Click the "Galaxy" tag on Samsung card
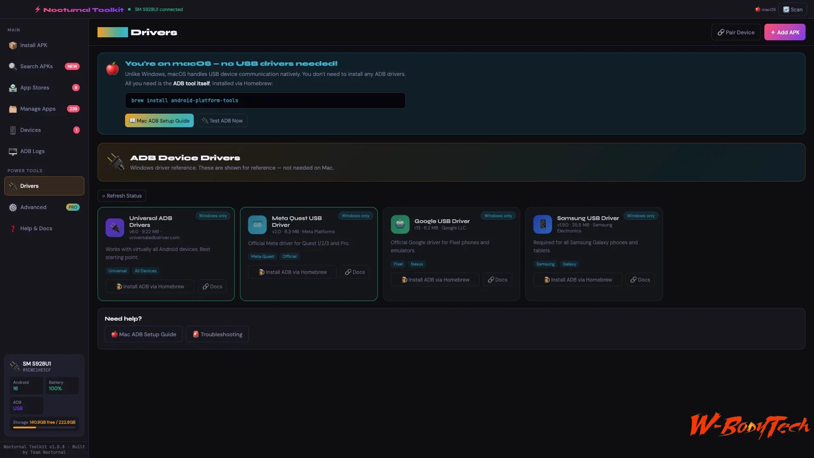 (x=569, y=264)
